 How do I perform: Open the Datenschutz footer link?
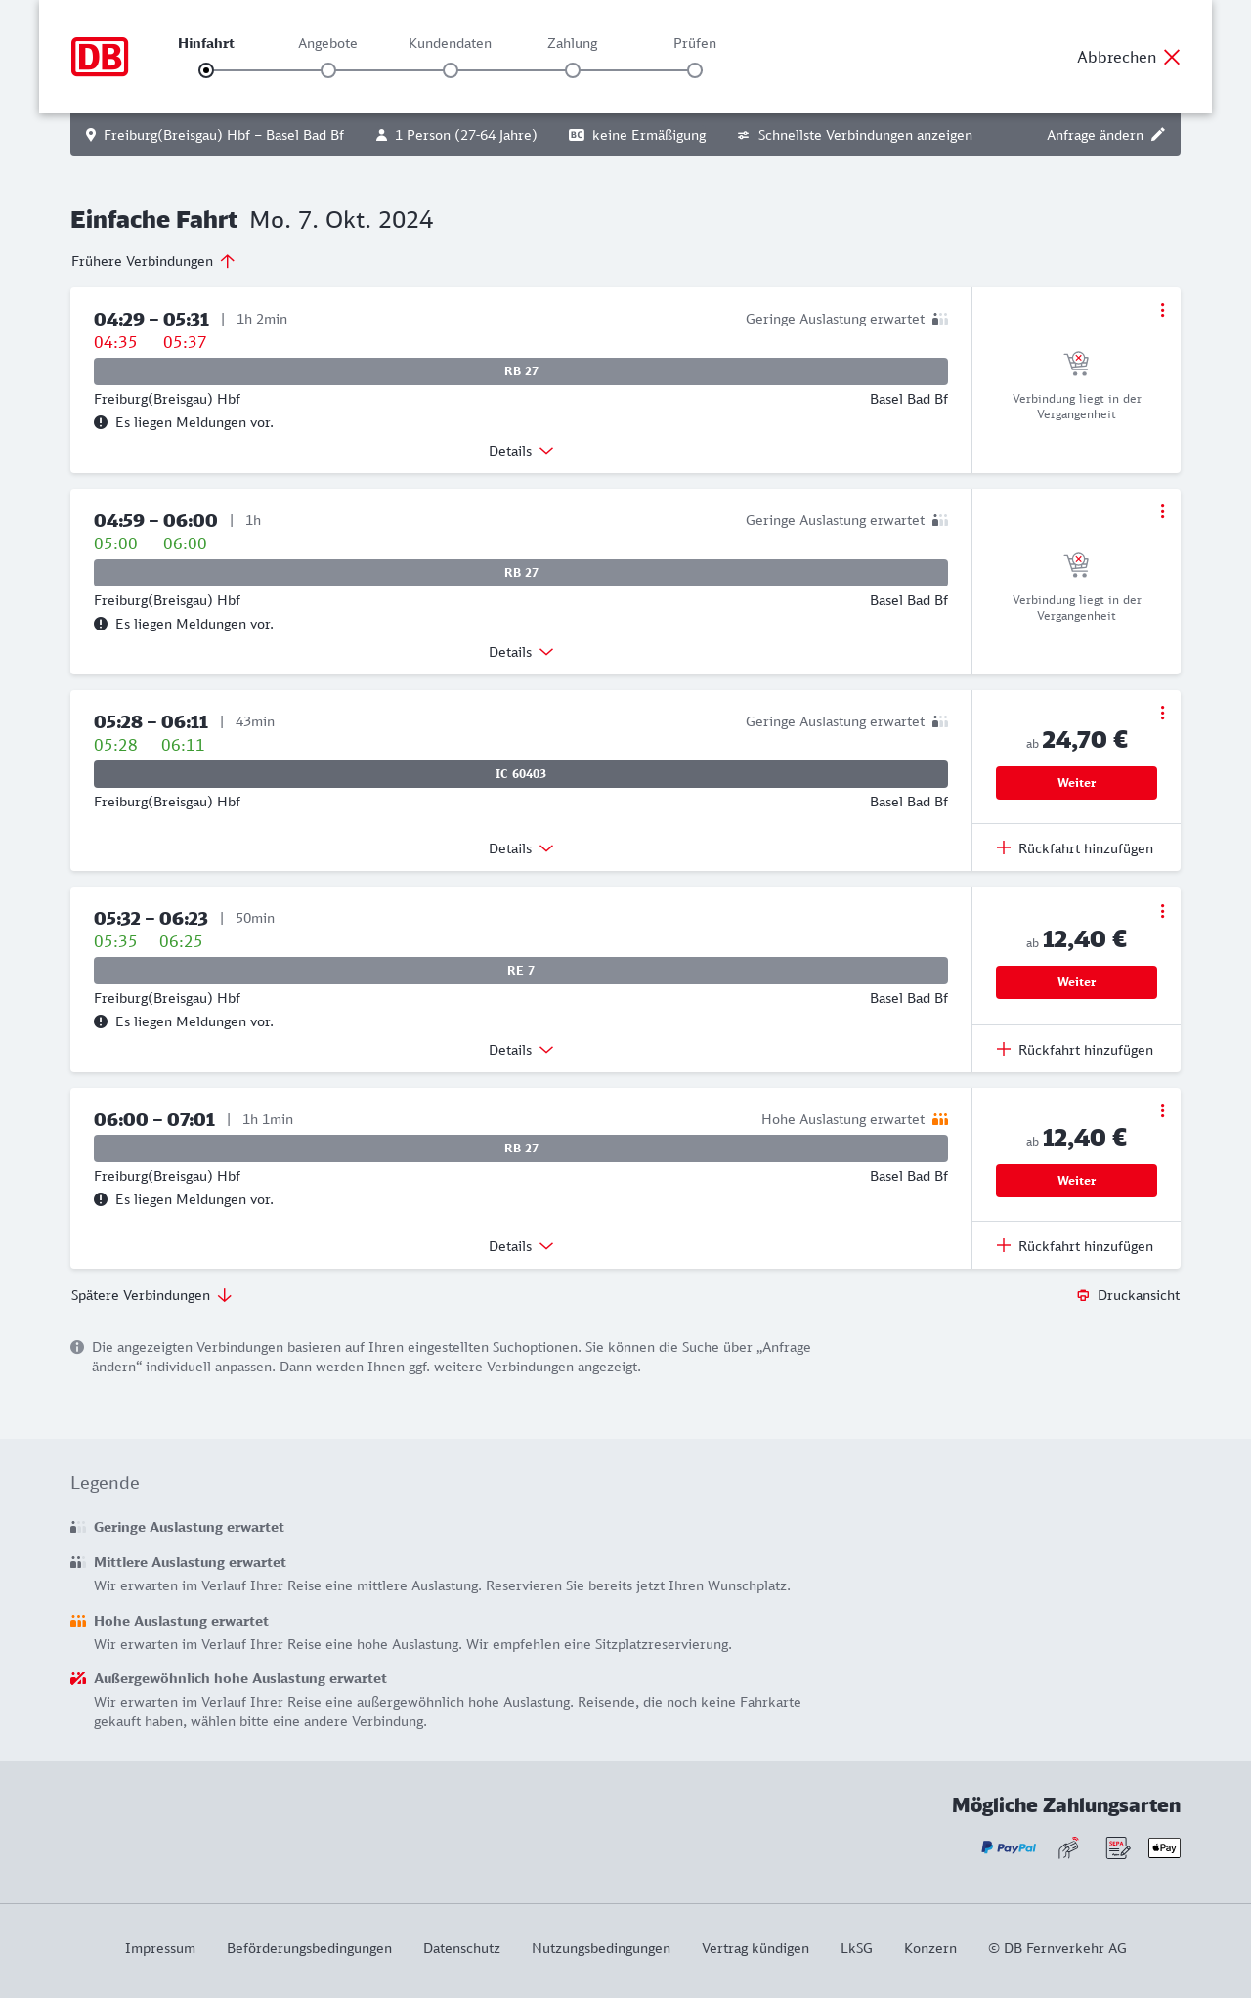[x=461, y=1948]
